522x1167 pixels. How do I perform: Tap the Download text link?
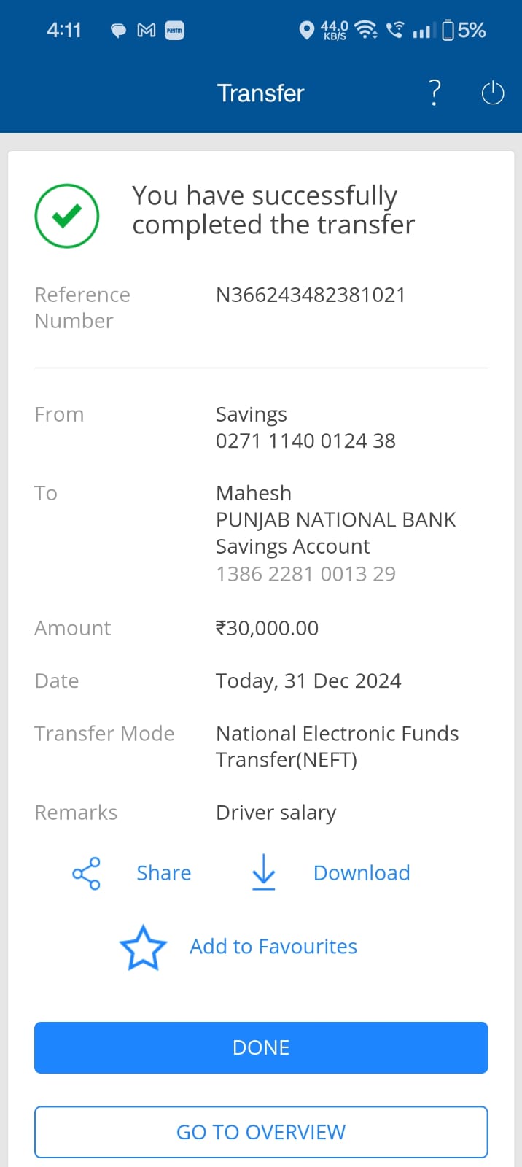[362, 873]
